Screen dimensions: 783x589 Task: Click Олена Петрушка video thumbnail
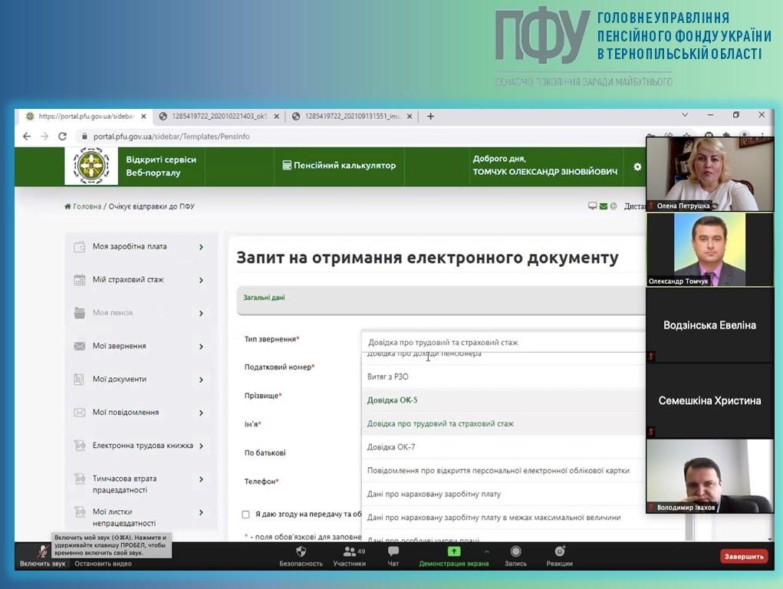click(709, 174)
